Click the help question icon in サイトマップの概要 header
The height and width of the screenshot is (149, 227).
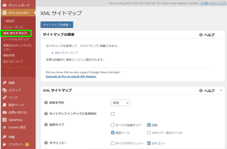pos(201,35)
